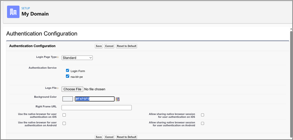Choose a logo file to upload
This screenshot has height=140, width=293.
(72, 89)
